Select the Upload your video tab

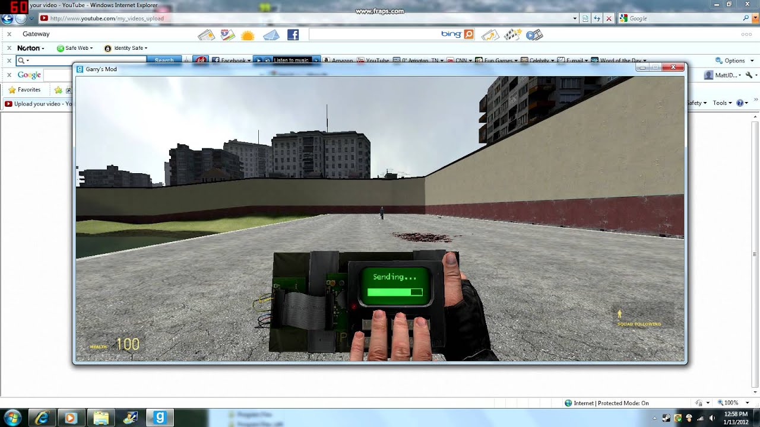coord(38,104)
